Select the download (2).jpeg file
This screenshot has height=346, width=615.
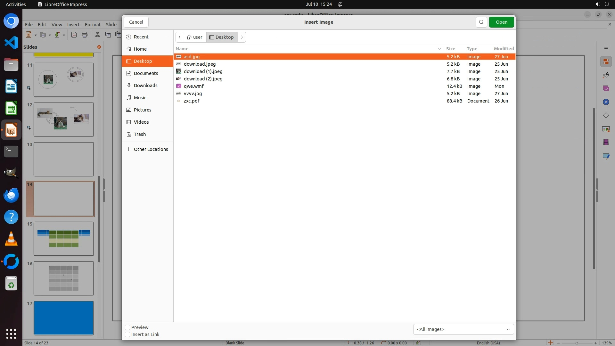[203, 79]
